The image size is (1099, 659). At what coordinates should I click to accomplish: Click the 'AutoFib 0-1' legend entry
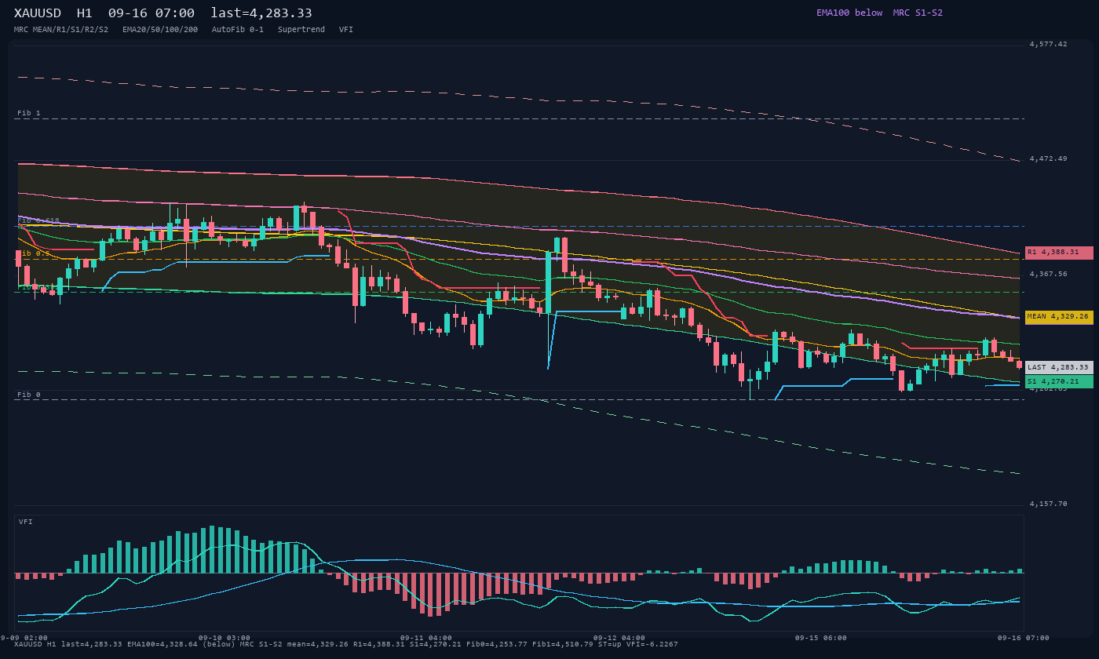(x=238, y=30)
